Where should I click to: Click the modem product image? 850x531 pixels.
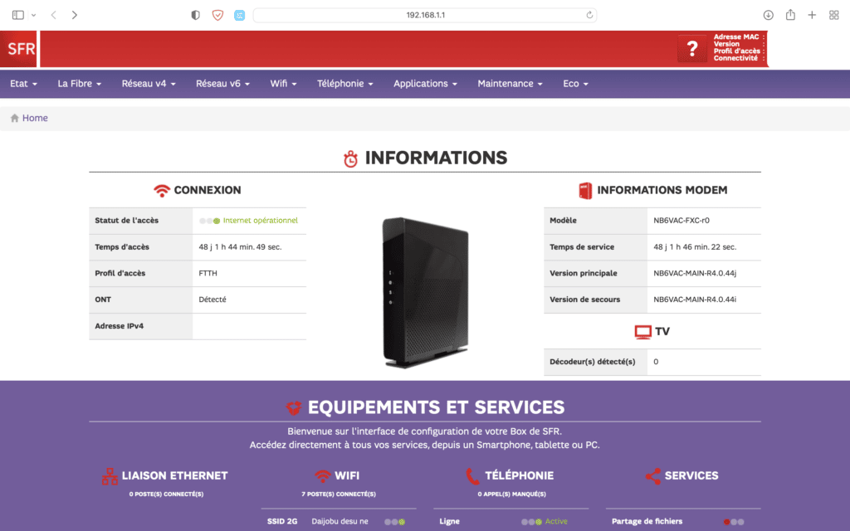[425, 293]
